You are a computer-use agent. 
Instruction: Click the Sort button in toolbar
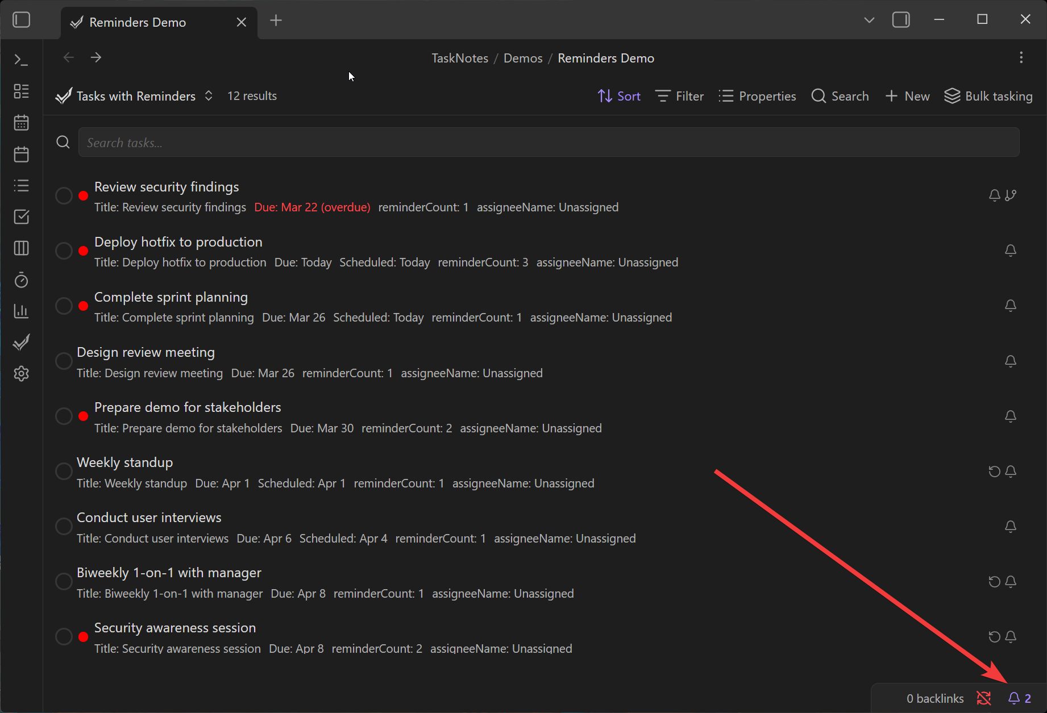coord(619,96)
